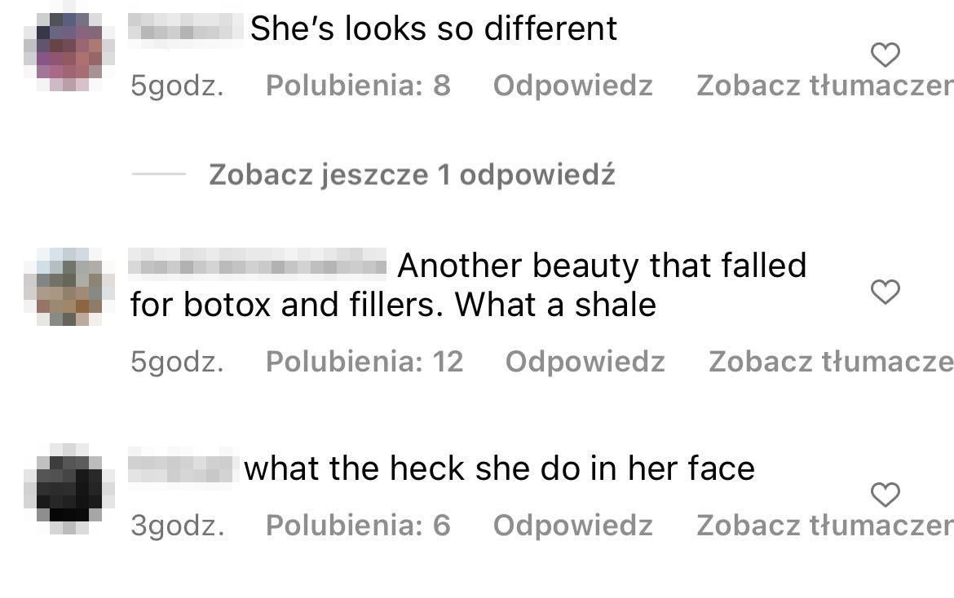Image resolution: width=954 pixels, height=598 pixels.
Task: Like the comment "She's looks so different"
Action: pyautogui.click(x=886, y=55)
